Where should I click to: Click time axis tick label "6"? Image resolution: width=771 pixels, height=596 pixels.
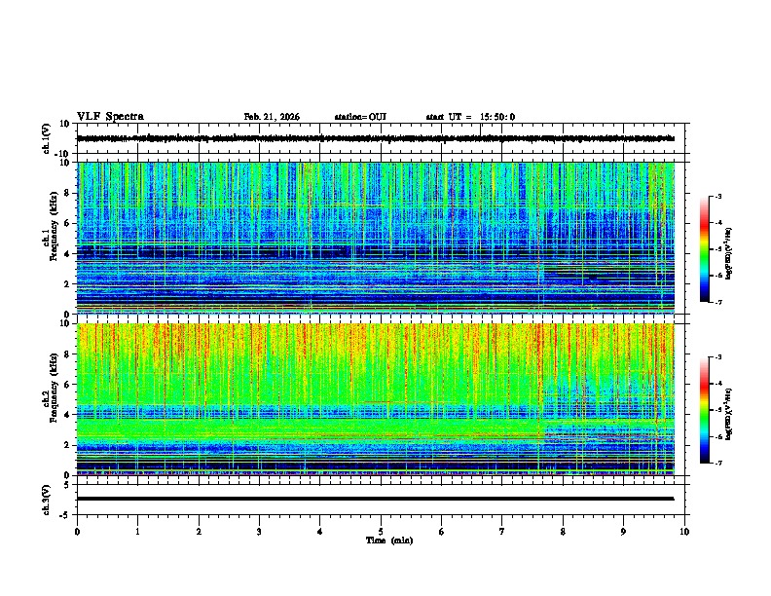442,532
